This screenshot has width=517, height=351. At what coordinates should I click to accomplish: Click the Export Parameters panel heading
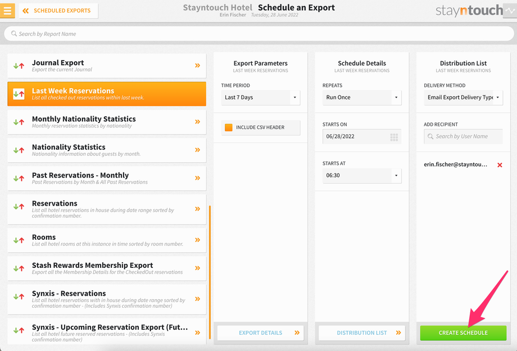(261, 63)
